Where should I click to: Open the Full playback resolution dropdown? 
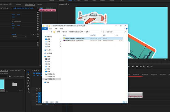point(166,60)
